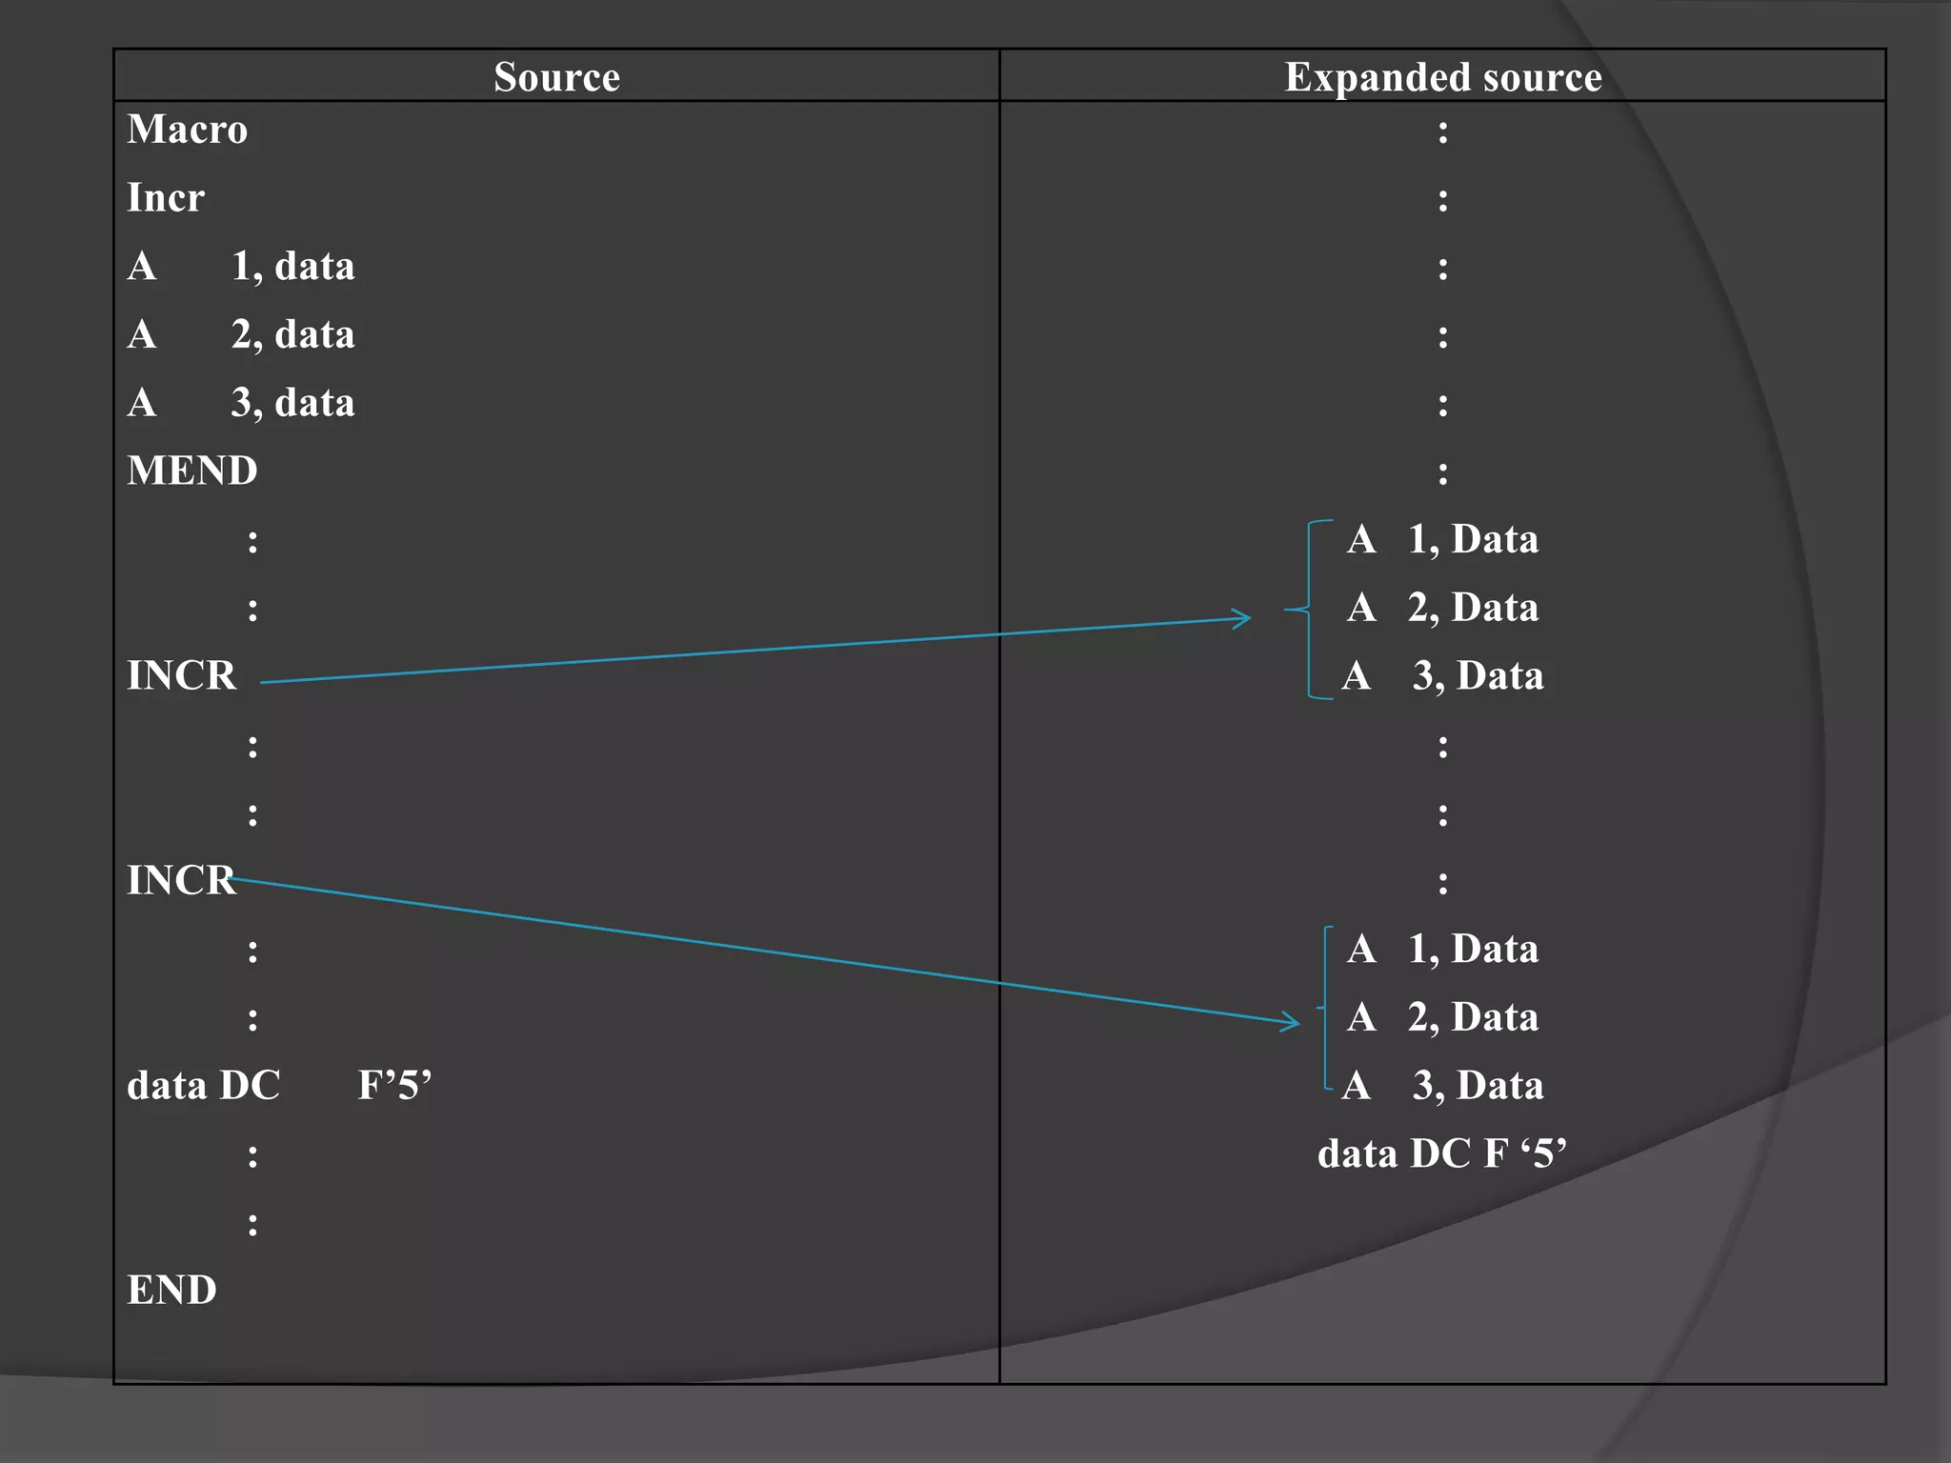The image size is (1951, 1463).
Task: Click 'data DC F '5'' in Expanded source
Action: pyautogui.click(x=1442, y=1153)
